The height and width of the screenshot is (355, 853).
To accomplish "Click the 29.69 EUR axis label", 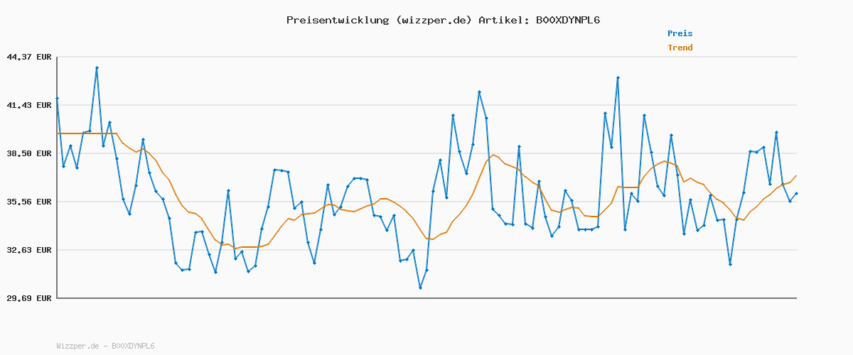I will pos(29,298).
